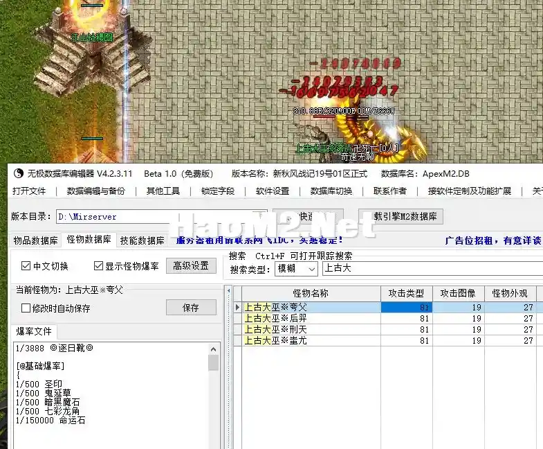Select the 爆率文件 tab
Image resolution: width=543 pixels, height=449 pixels.
click(x=34, y=331)
